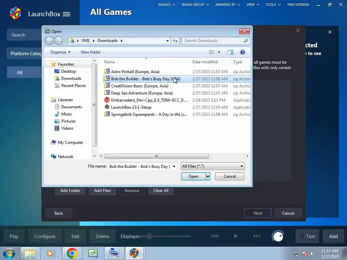Open the TOOLS menu
The width and height of the screenshot is (347, 260).
(x=273, y=5)
